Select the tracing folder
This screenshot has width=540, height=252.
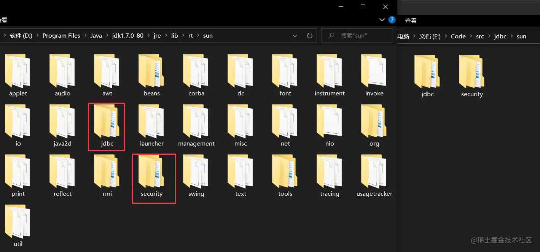point(330,176)
